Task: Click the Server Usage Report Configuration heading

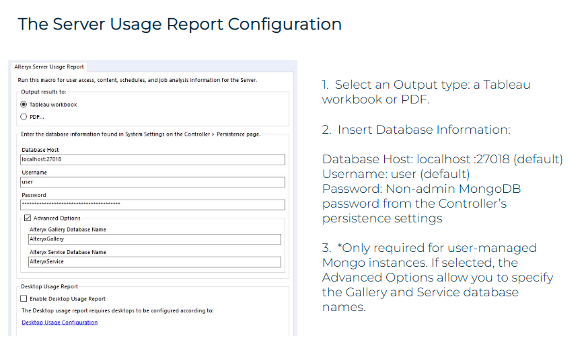Action: pyautogui.click(x=180, y=24)
